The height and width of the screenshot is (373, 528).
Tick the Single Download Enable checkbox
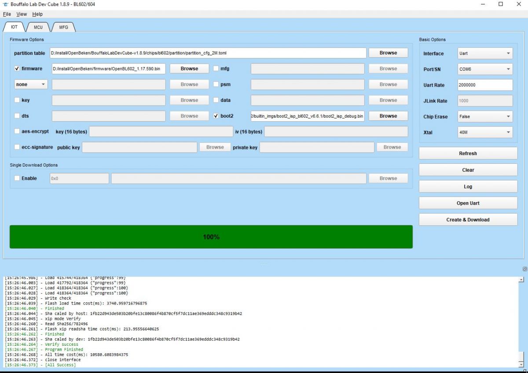tap(17, 178)
